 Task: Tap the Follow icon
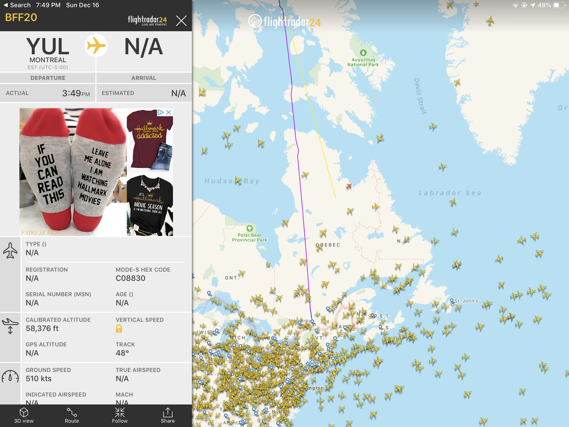pyautogui.click(x=120, y=415)
